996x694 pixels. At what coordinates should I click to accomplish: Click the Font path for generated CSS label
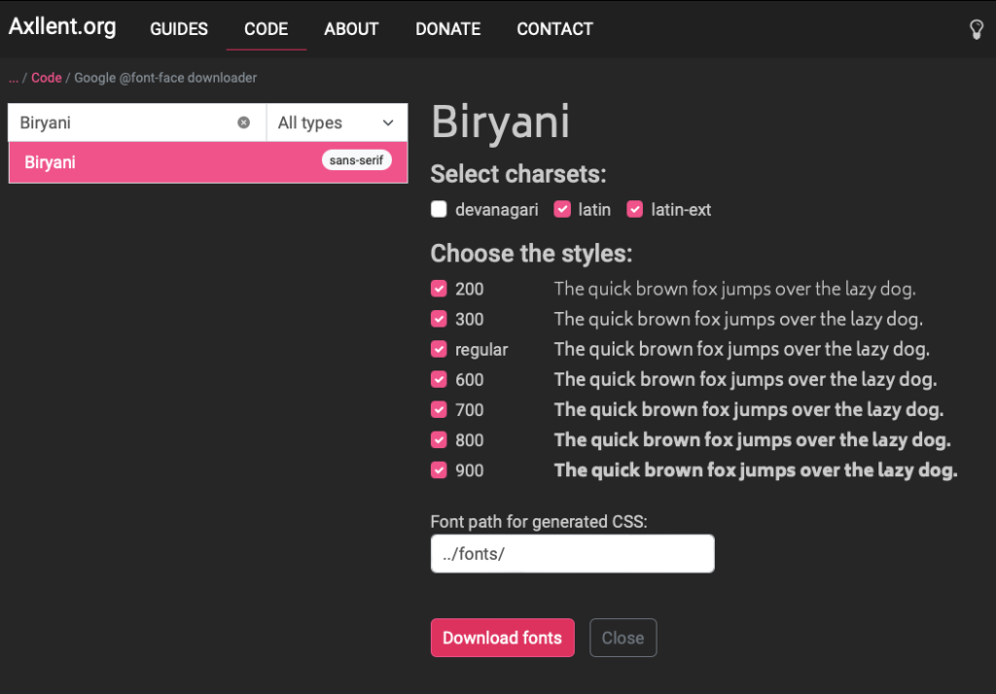coord(539,522)
